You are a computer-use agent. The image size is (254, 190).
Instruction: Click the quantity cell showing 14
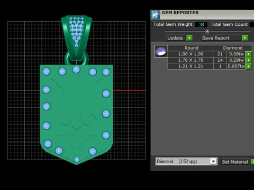(x=220, y=60)
